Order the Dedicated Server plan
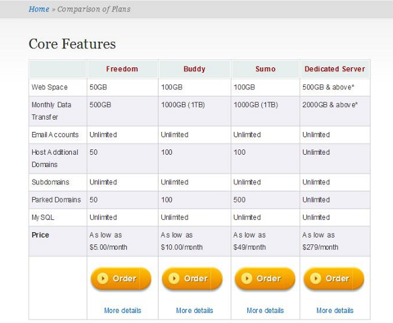The image size is (393, 323). pos(334,279)
